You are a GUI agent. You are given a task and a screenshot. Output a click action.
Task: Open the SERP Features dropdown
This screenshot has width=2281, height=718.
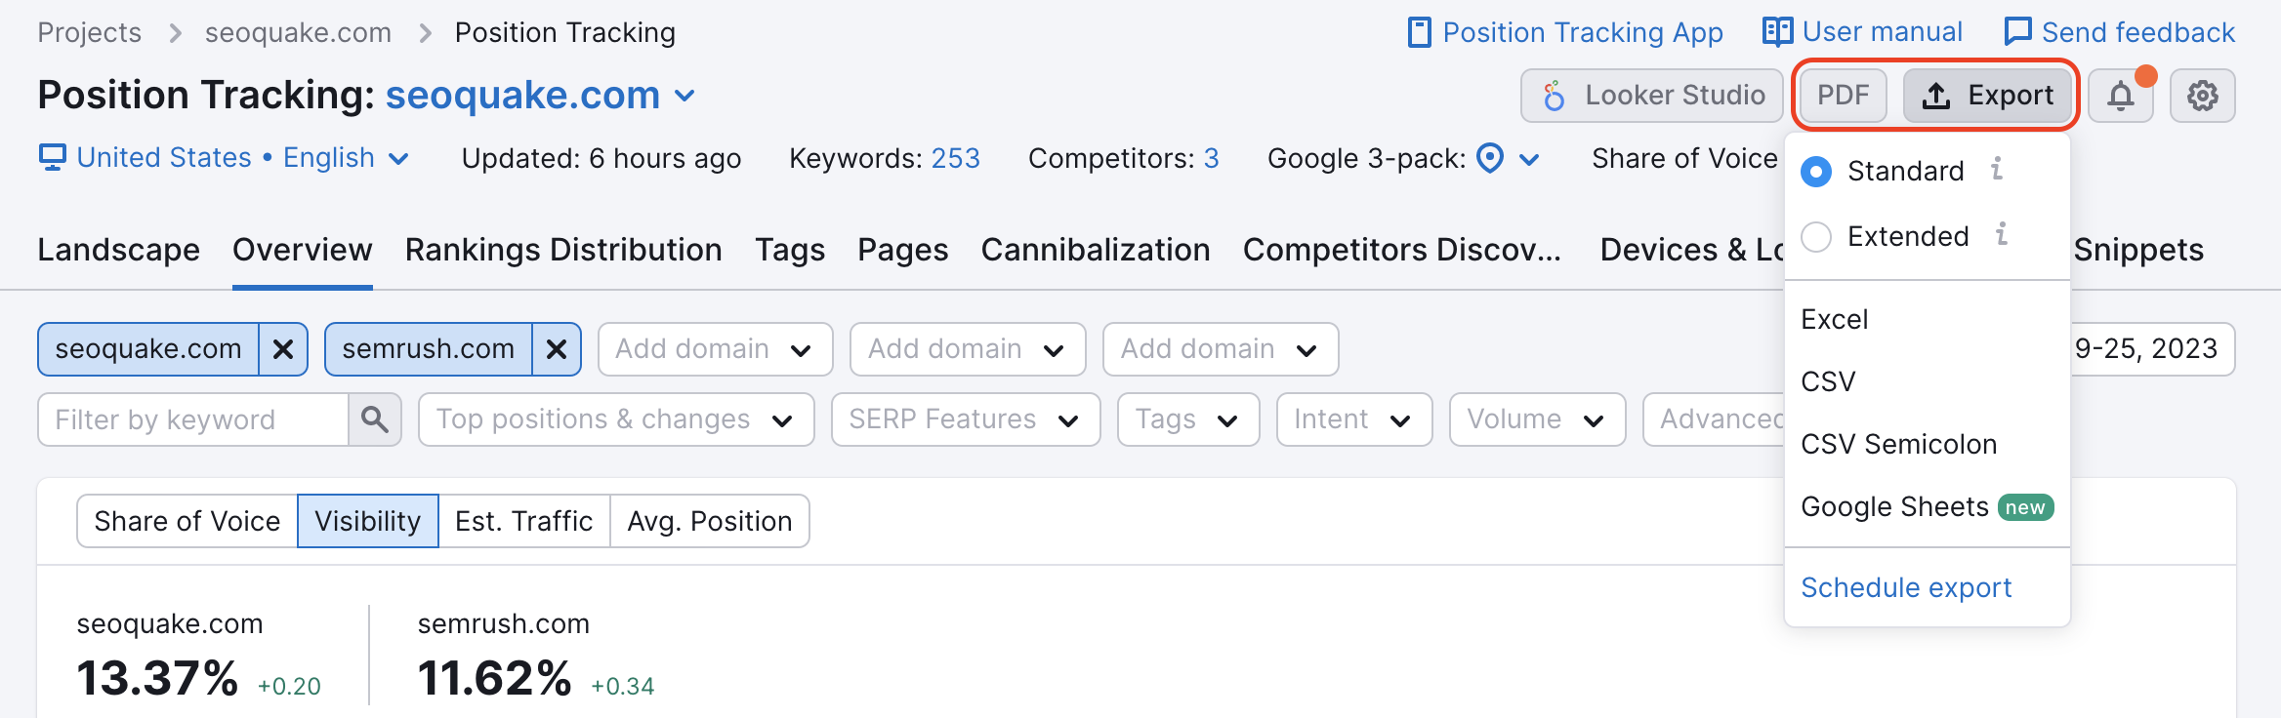click(x=966, y=419)
